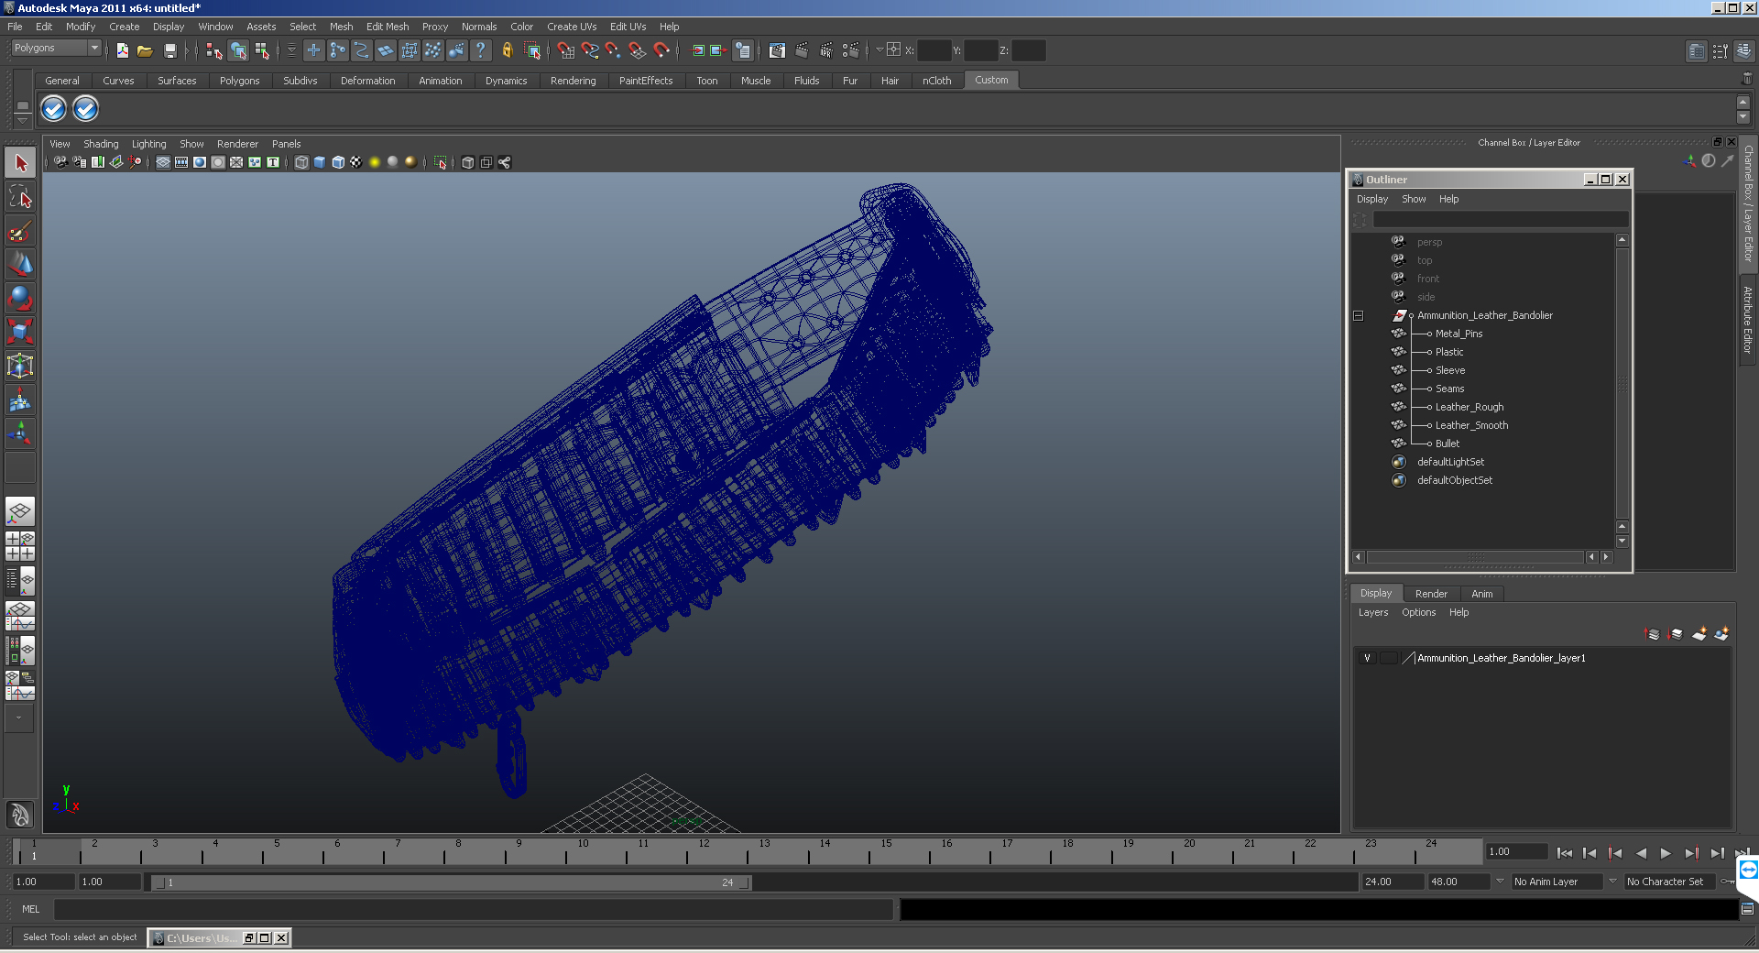Image resolution: width=1759 pixels, height=953 pixels.
Task: Toggle wireframe display in viewport toolbar
Action: [301, 162]
